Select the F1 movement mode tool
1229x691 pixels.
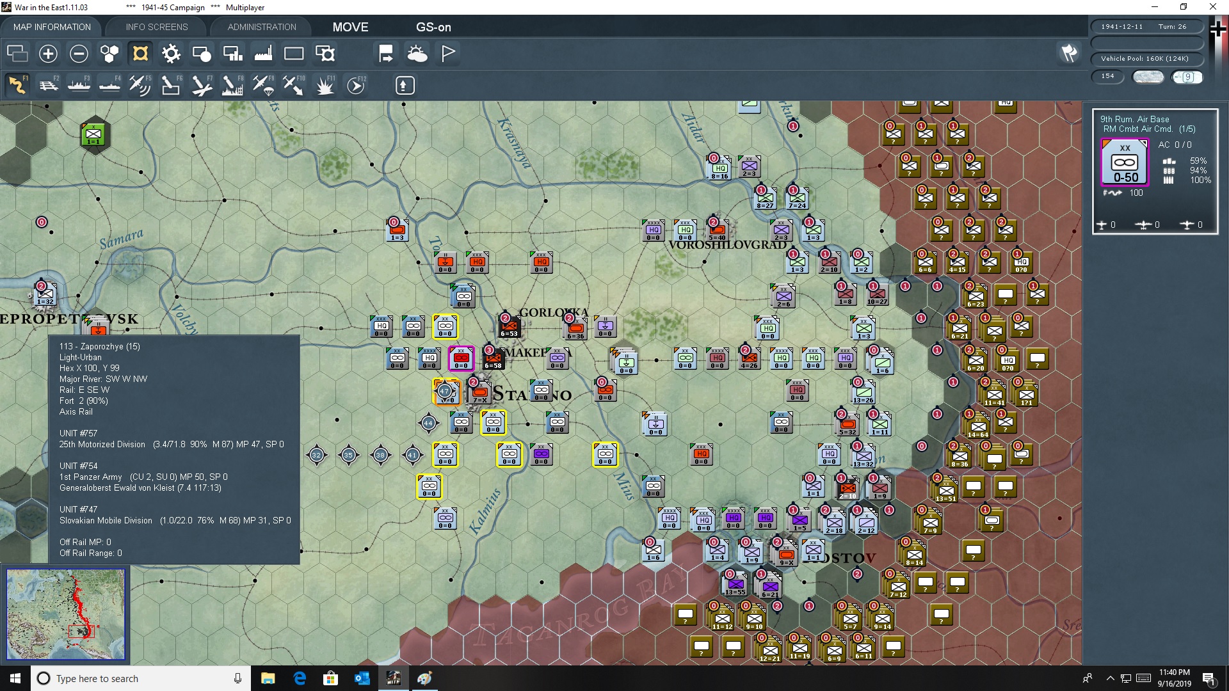point(18,85)
